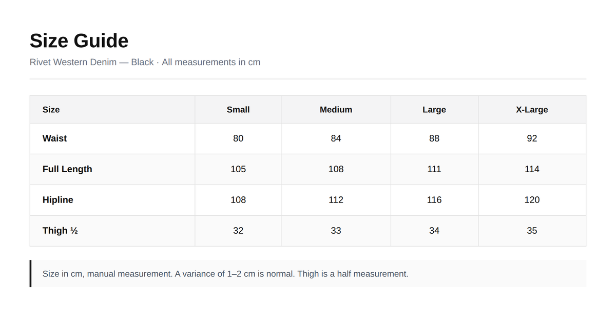Click the X-Large thigh value 35
The image size is (616, 324).
(532, 231)
